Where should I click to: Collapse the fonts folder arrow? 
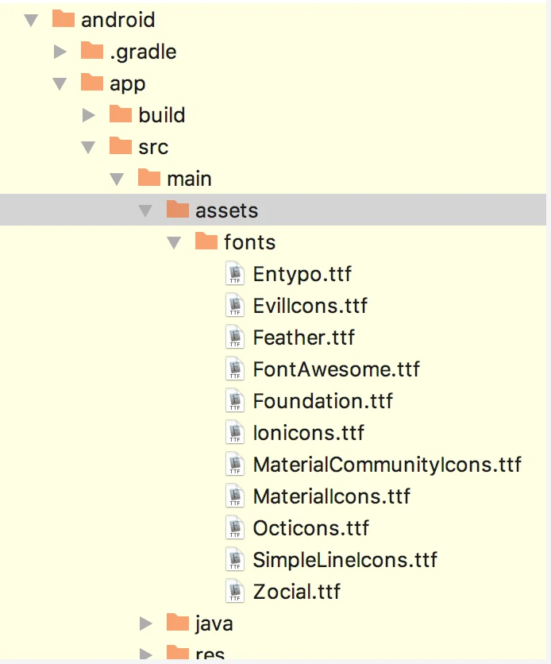point(174,242)
